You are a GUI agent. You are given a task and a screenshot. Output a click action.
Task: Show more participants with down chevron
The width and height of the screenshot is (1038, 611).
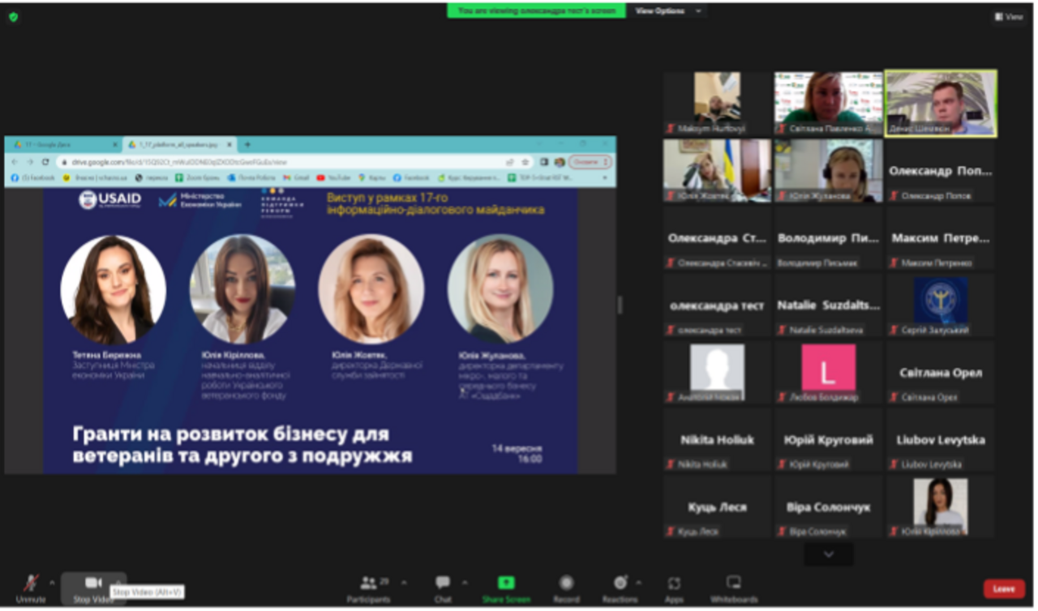pos(829,554)
